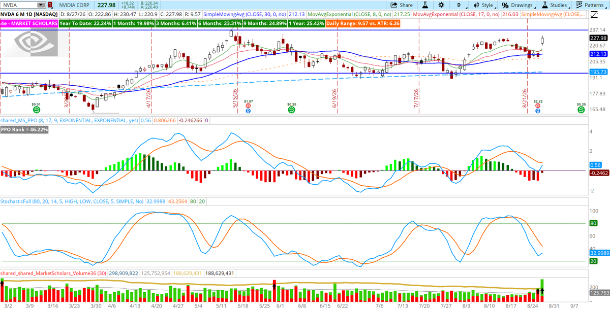Click the $0.25 dividend icon near 8/31
610x309 pixels.
(581, 109)
